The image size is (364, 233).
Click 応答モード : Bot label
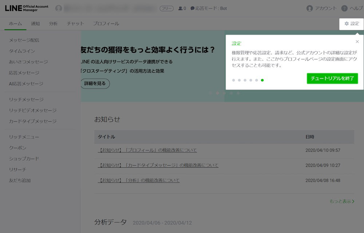point(211,8)
